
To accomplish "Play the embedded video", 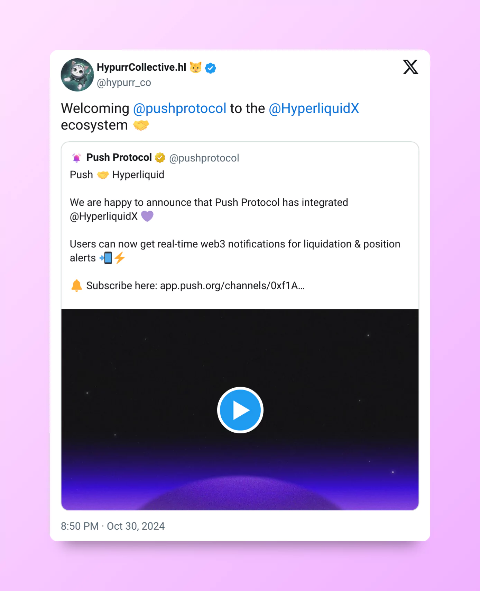I will (240, 410).
